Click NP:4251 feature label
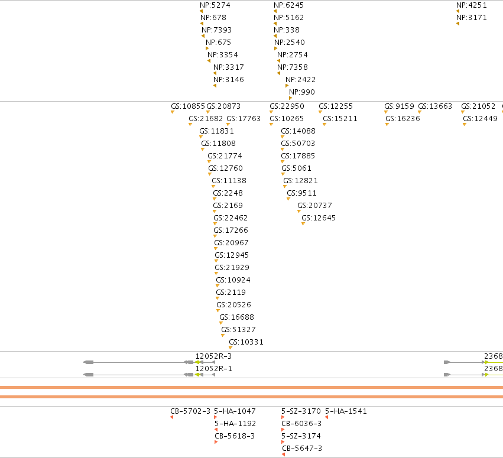 tap(472, 5)
